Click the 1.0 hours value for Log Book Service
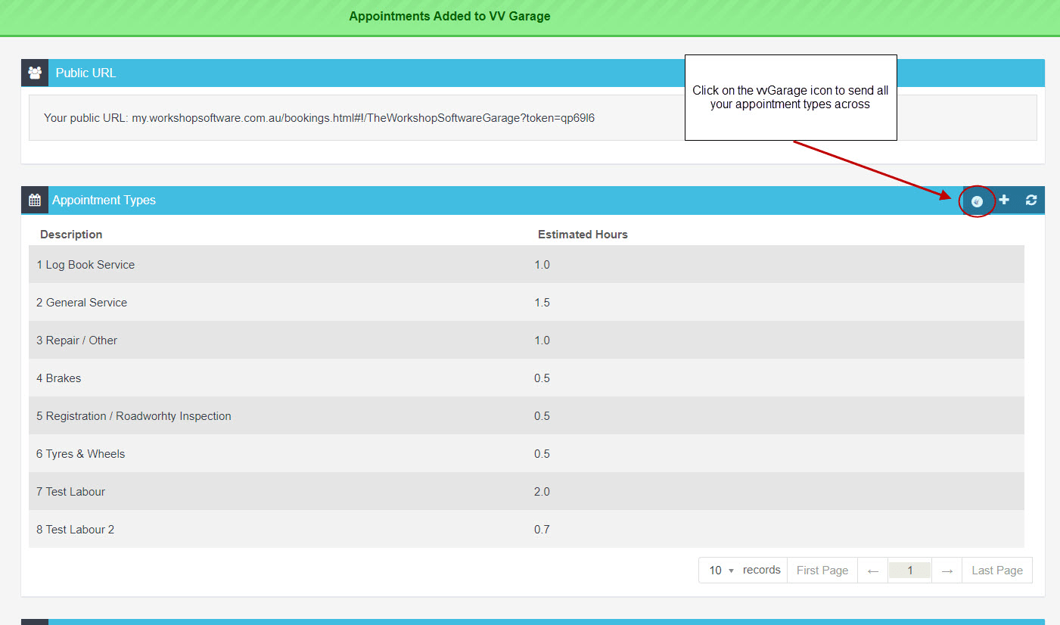Viewport: 1060px width, 625px height. [x=542, y=265]
